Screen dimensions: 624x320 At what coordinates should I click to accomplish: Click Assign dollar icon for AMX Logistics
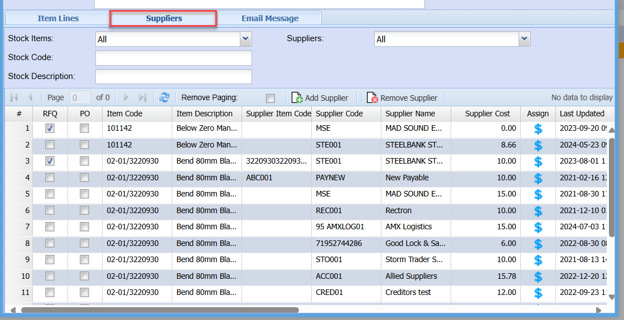(538, 228)
